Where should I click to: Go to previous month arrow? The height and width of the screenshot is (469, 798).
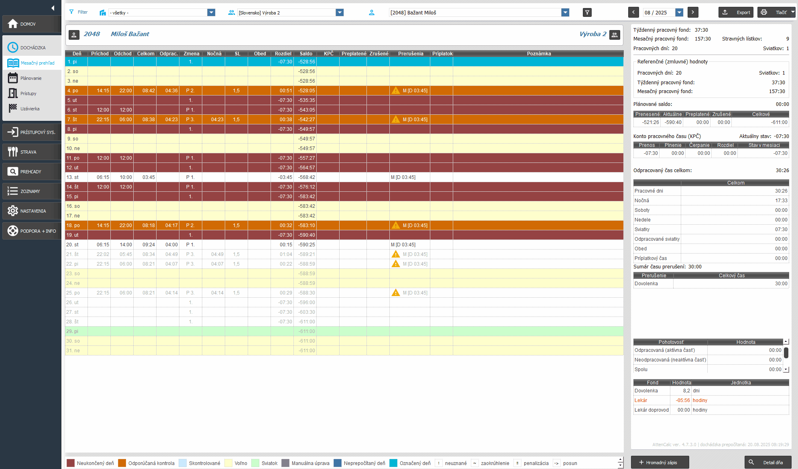click(x=633, y=12)
